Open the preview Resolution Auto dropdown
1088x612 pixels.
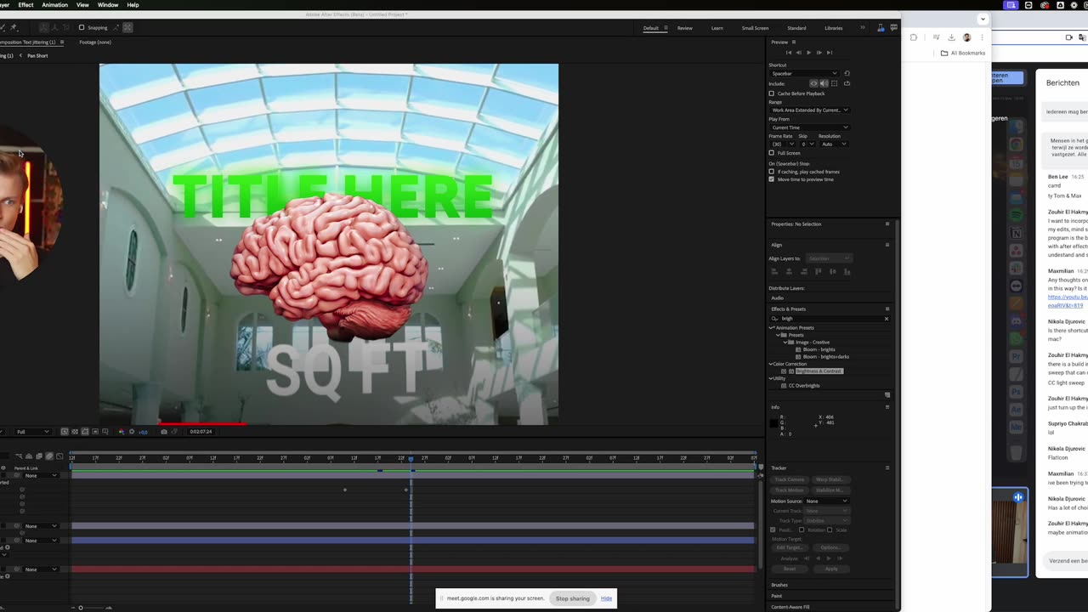(834, 144)
